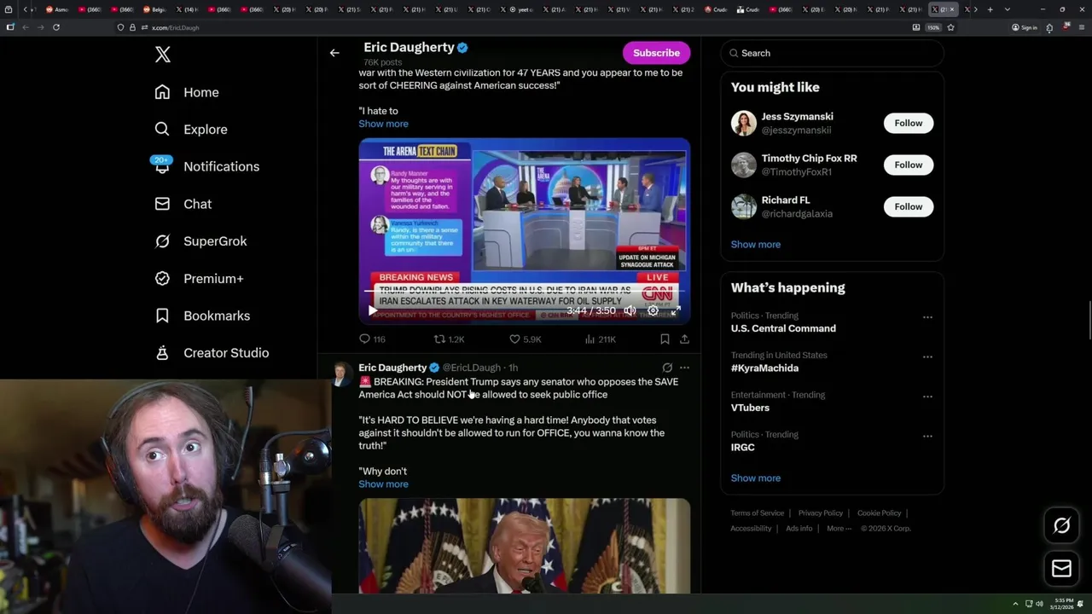Share the CNN video post
Screen dimensions: 1092x614
coord(684,339)
